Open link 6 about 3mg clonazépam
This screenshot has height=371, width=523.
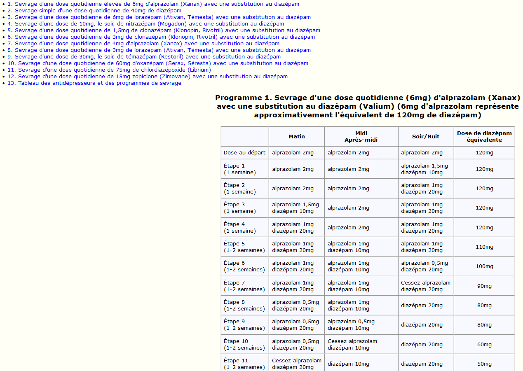(161, 37)
